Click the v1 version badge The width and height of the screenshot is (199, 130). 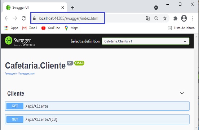point(70,63)
